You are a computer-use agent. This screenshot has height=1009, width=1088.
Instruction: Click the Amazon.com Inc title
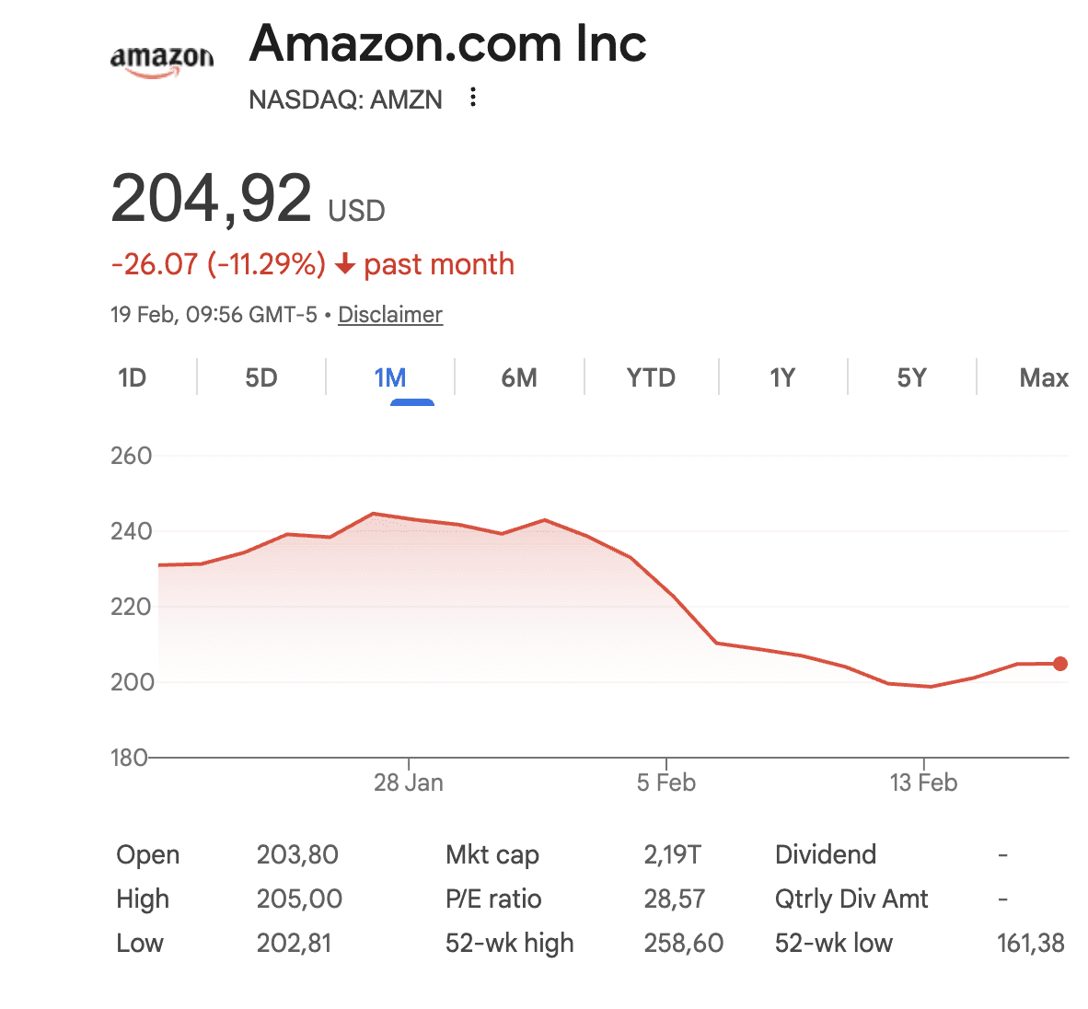(447, 43)
